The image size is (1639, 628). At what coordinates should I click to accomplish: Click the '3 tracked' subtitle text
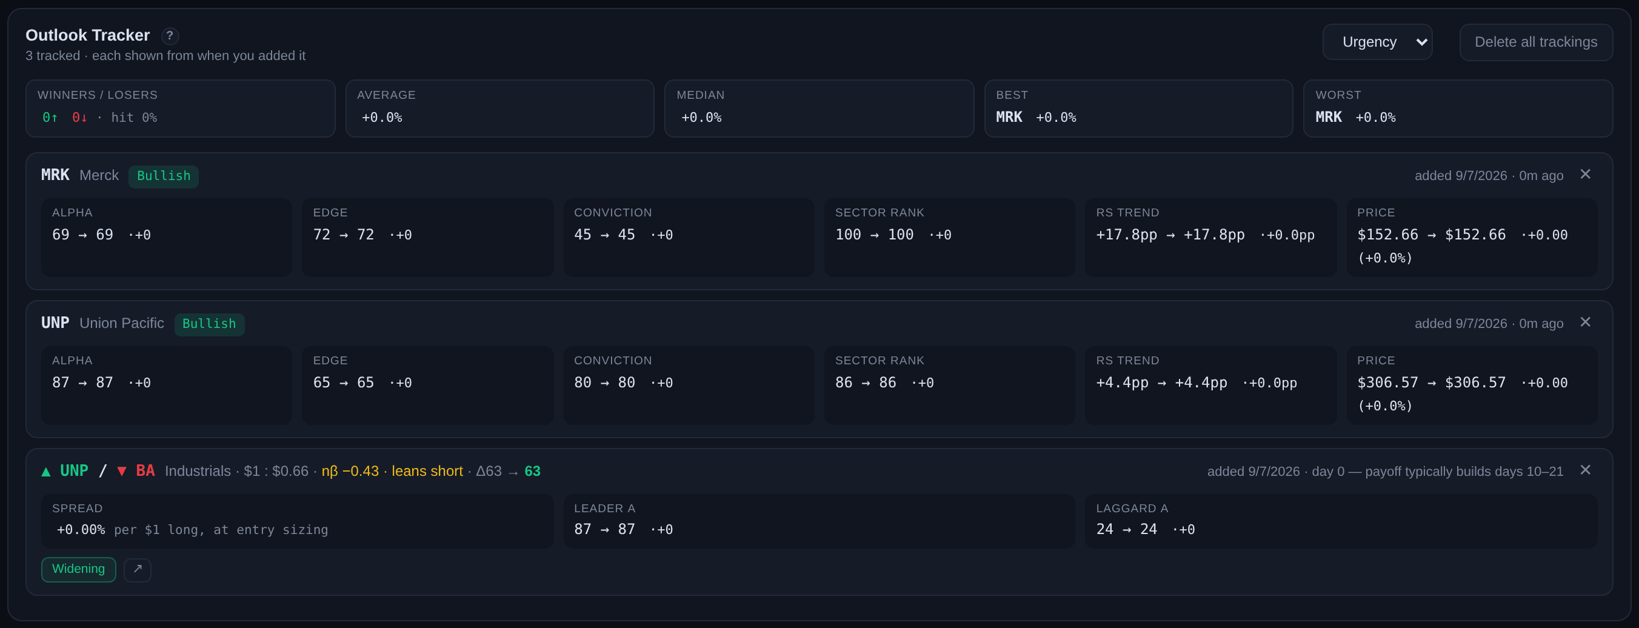53,56
